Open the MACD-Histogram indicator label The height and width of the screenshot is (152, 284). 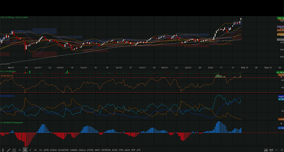(x=12, y=122)
